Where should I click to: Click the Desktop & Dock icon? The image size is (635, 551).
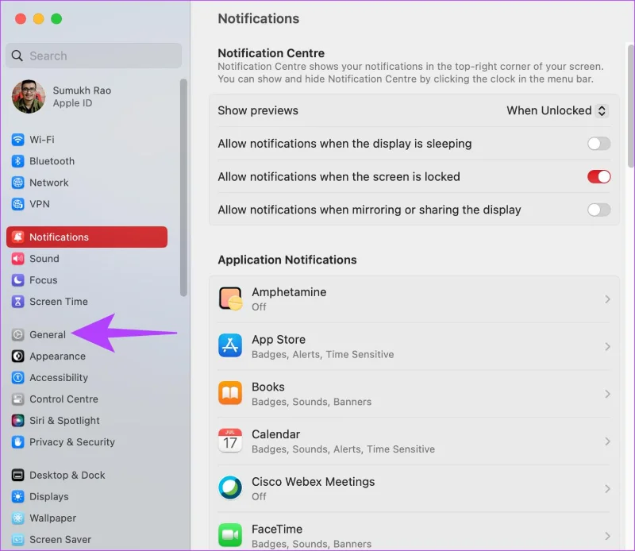[x=17, y=475]
